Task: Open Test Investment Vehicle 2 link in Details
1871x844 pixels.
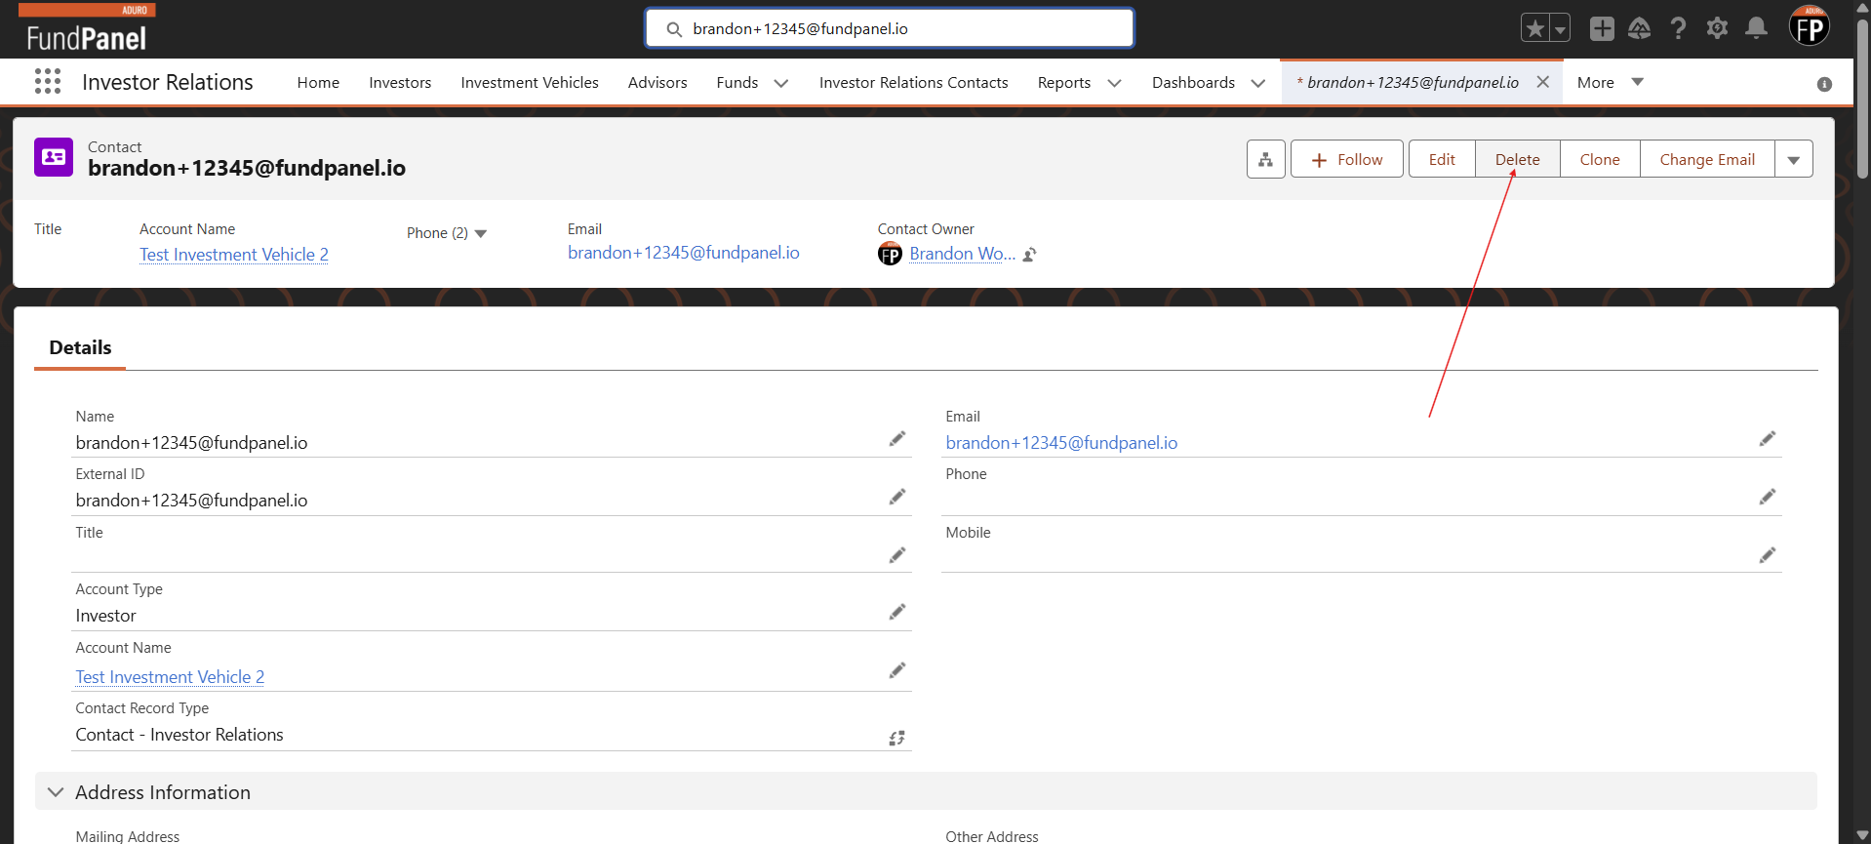Action: click(170, 677)
